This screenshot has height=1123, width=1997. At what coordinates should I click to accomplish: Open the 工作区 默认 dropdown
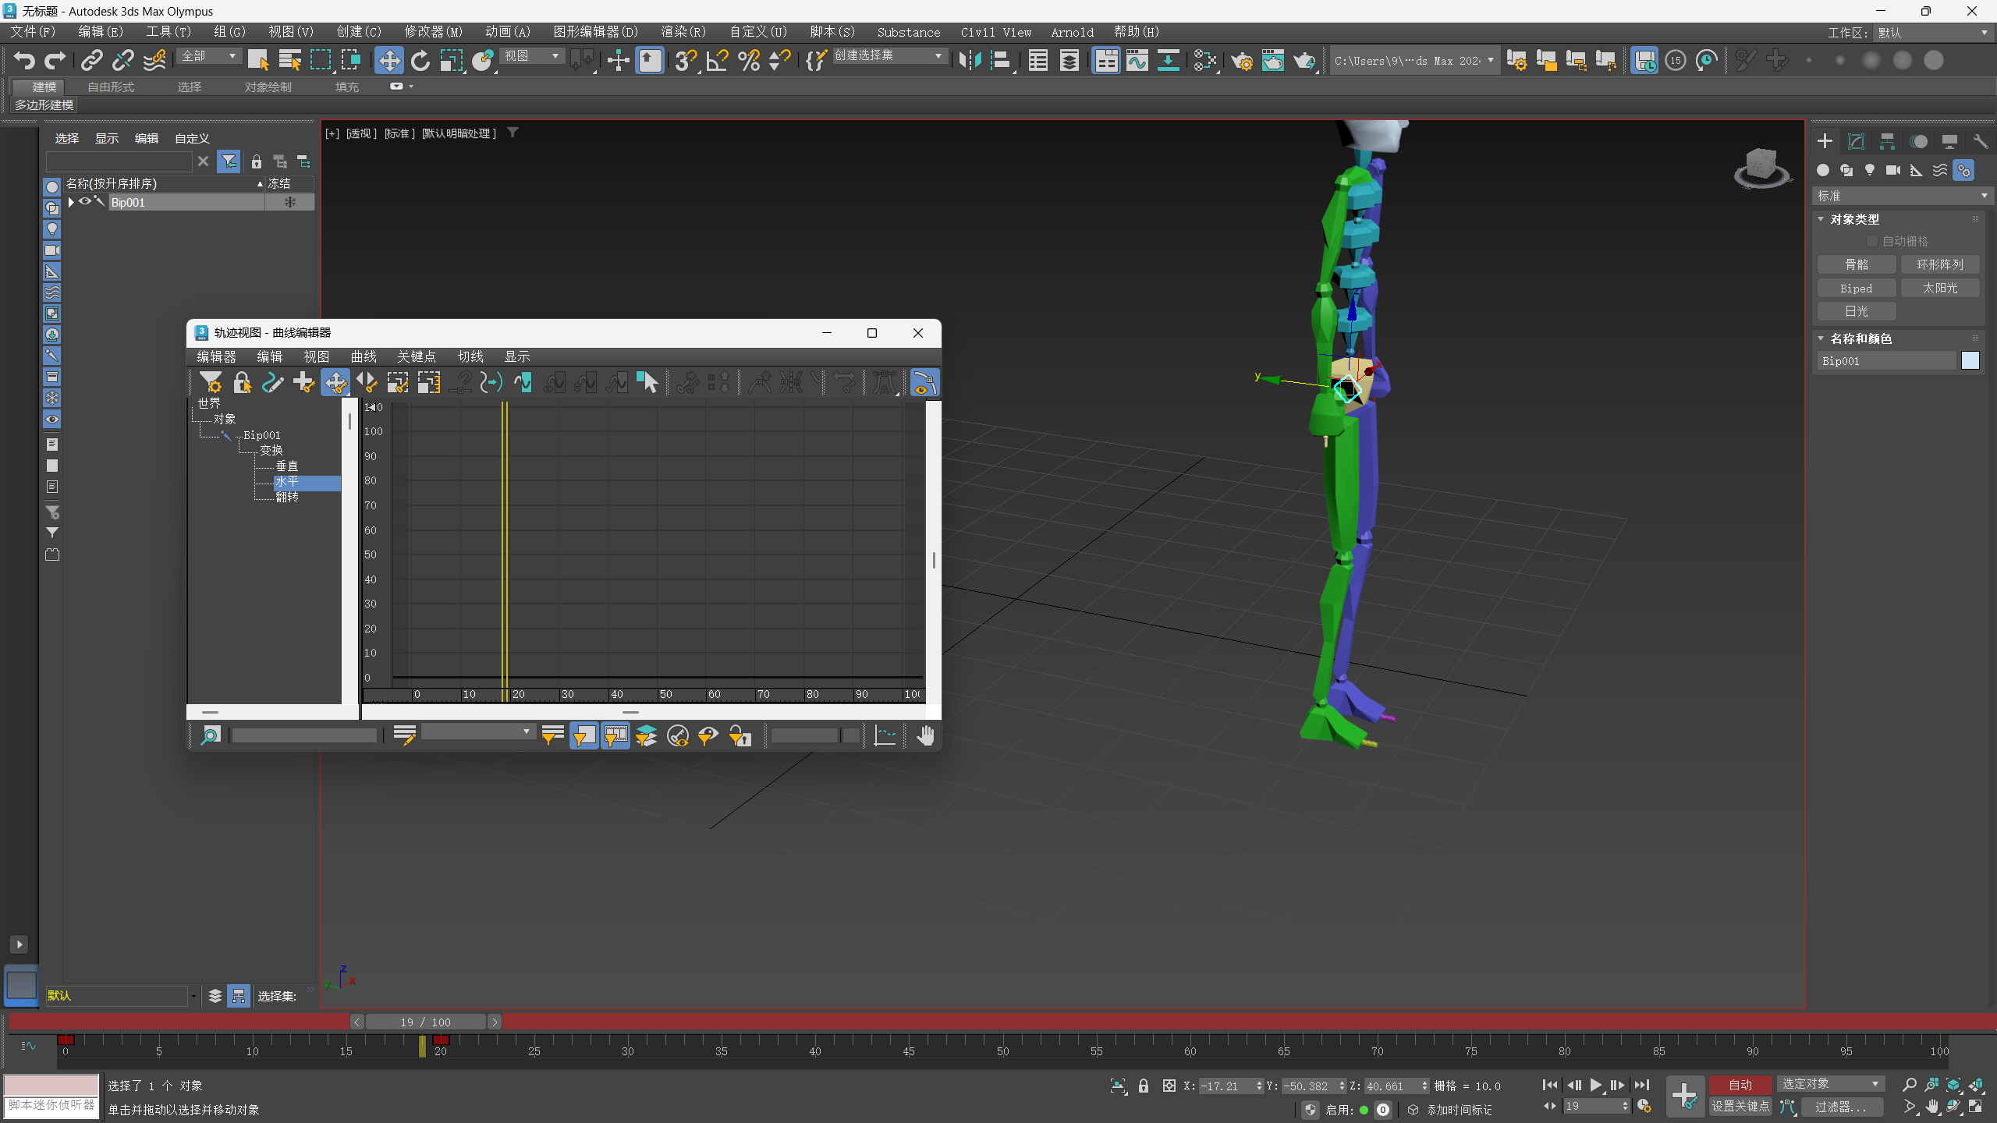(x=1932, y=33)
